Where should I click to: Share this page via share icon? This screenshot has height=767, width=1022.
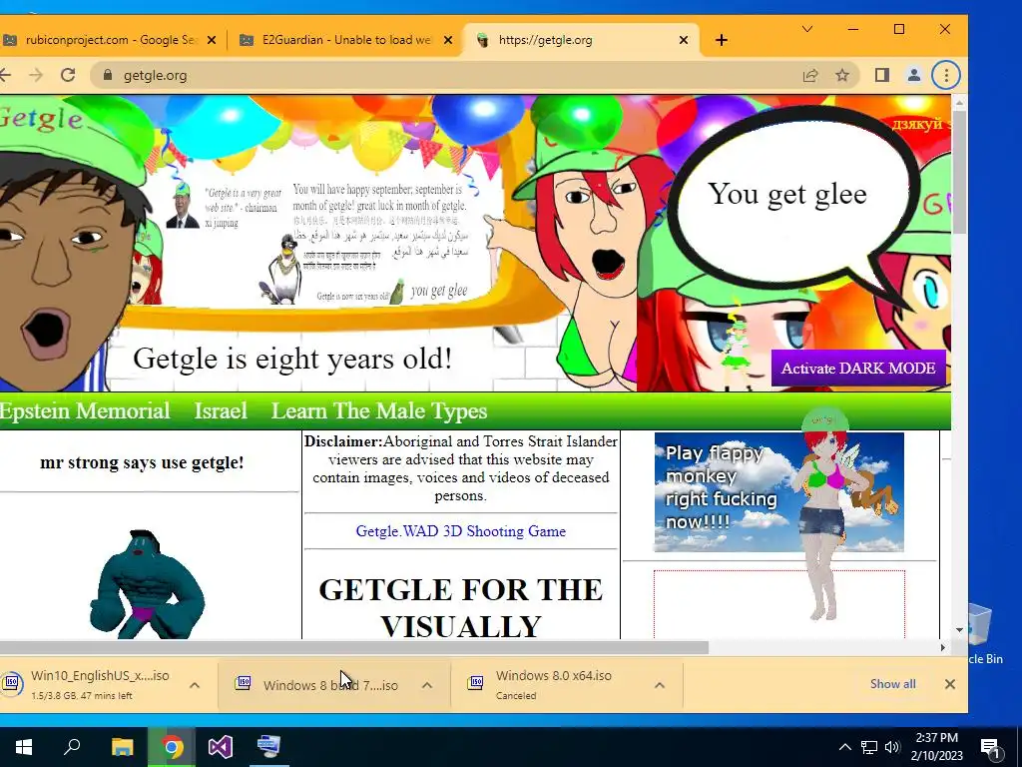pyautogui.click(x=810, y=75)
